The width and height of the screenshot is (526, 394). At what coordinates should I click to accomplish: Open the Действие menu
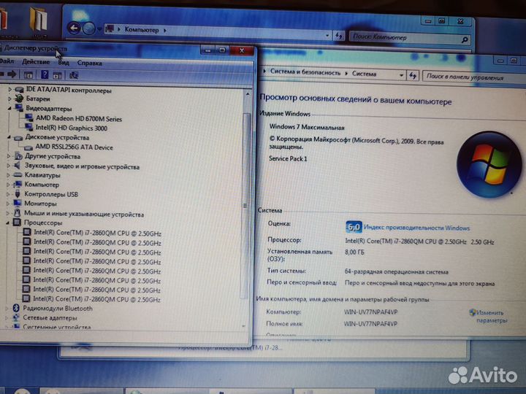click(x=36, y=63)
